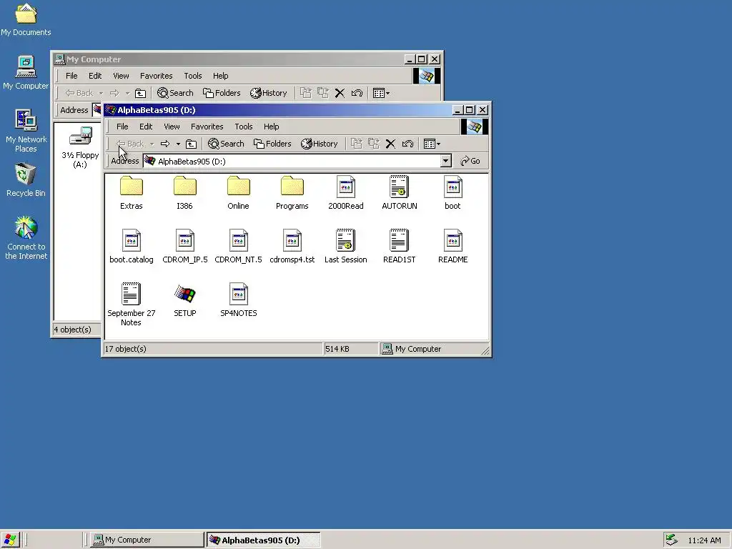The height and width of the screenshot is (549, 732).
Task: Toggle History pane in AlphaBetas905 window
Action: click(320, 144)
